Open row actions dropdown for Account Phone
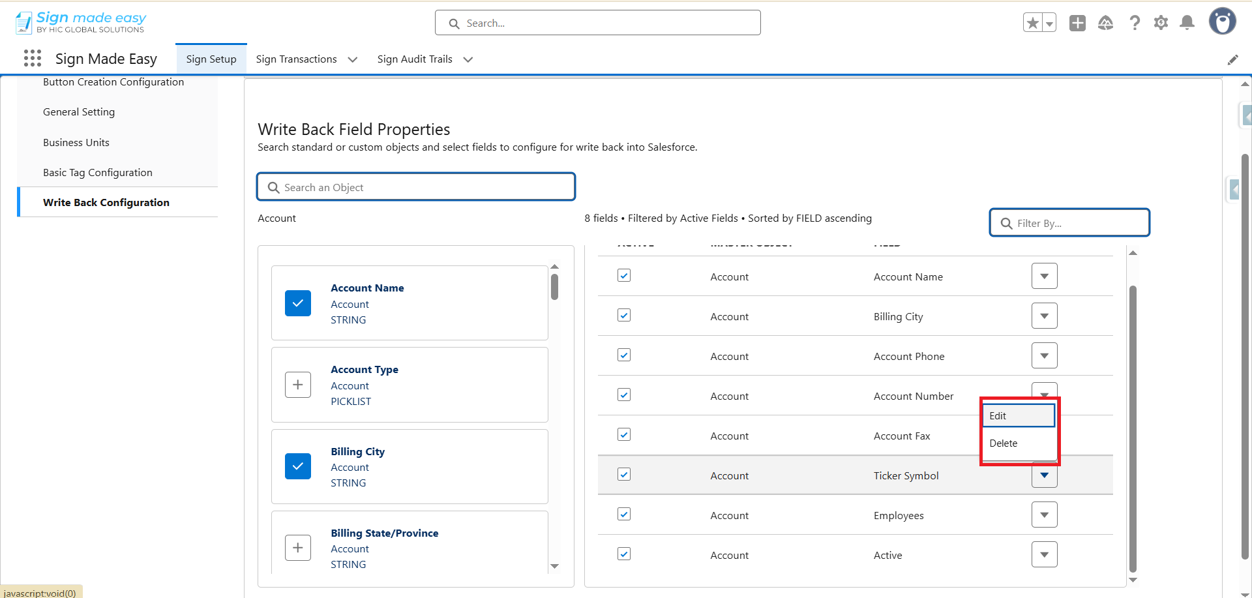The height and width of the screenshot is (598, 1252). pos(1044,356)
